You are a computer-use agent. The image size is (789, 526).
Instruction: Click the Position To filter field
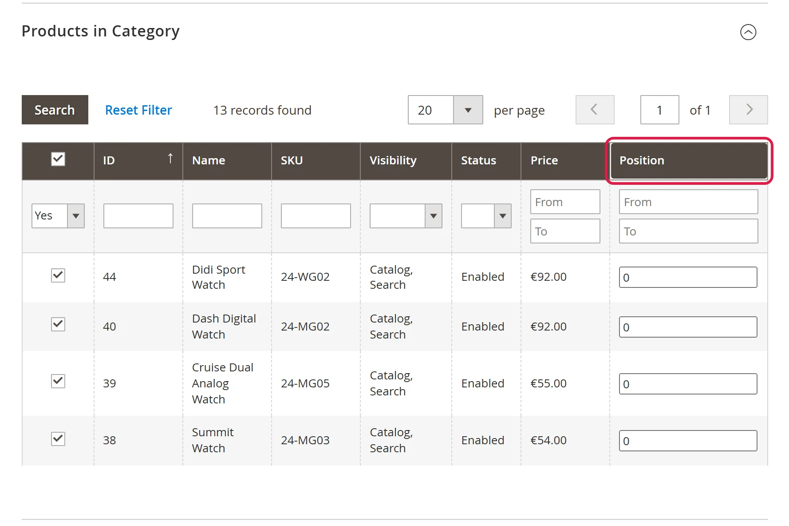click(x=689, y=231)
